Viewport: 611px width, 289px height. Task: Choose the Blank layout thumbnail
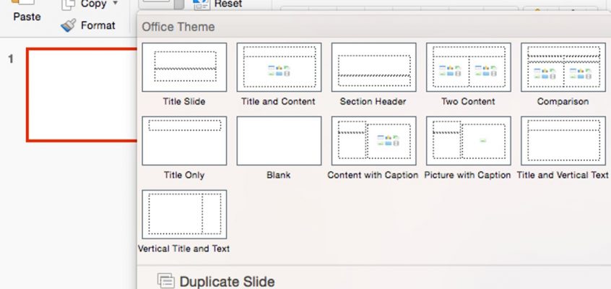tap(279, 141)
